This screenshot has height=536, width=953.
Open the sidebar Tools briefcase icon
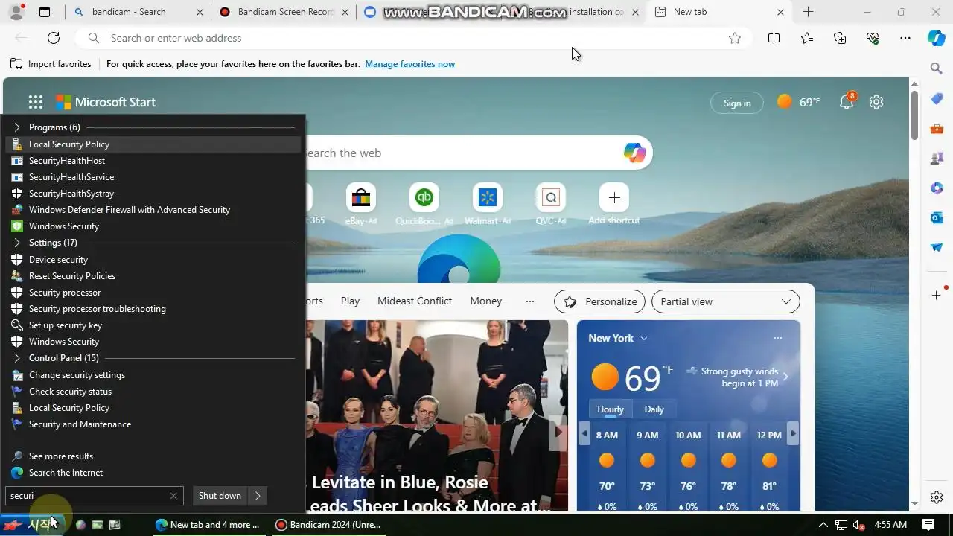pos(937,129)
